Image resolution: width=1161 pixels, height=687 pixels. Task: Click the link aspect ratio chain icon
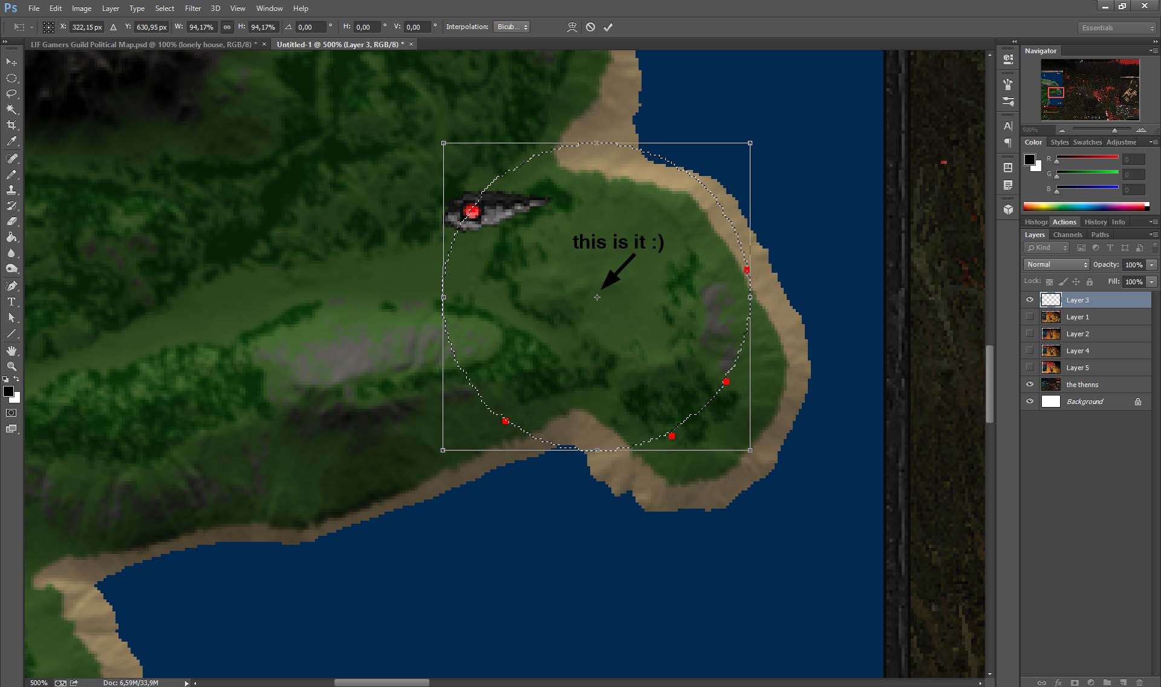coord(227,27)
